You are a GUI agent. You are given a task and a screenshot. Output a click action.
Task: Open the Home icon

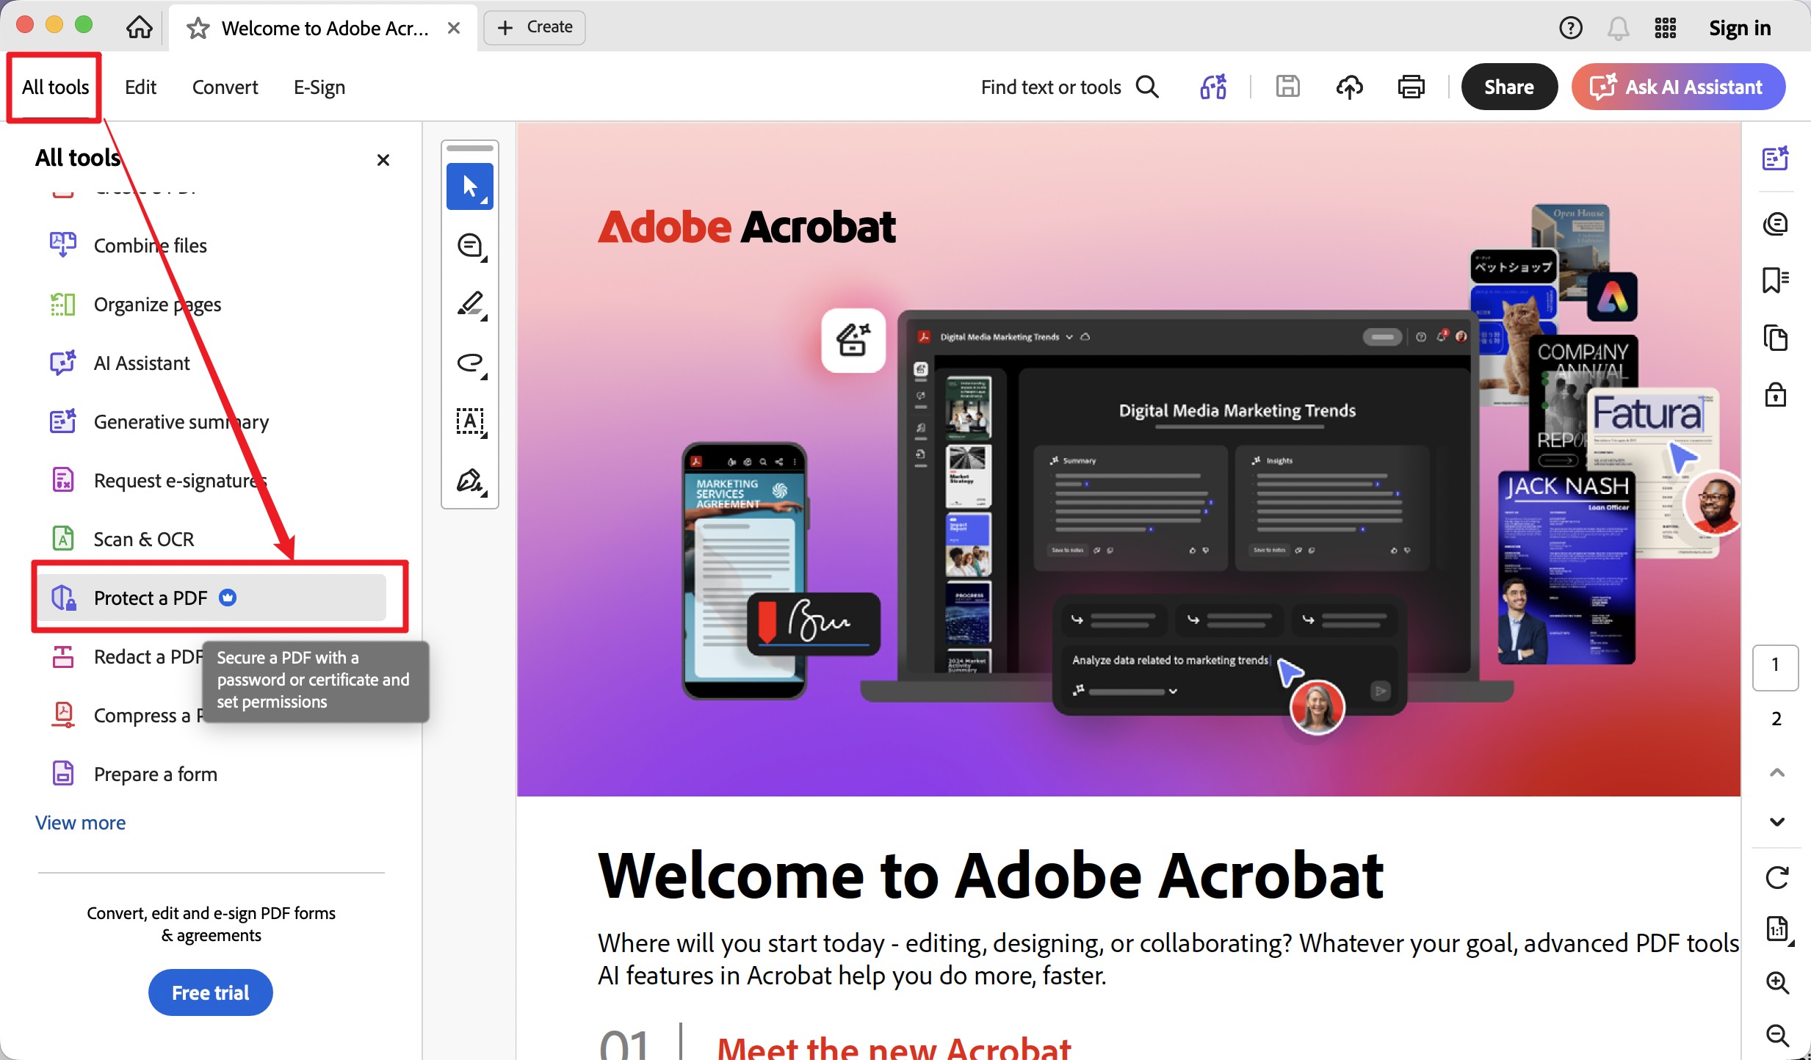(x=139, y=28)
